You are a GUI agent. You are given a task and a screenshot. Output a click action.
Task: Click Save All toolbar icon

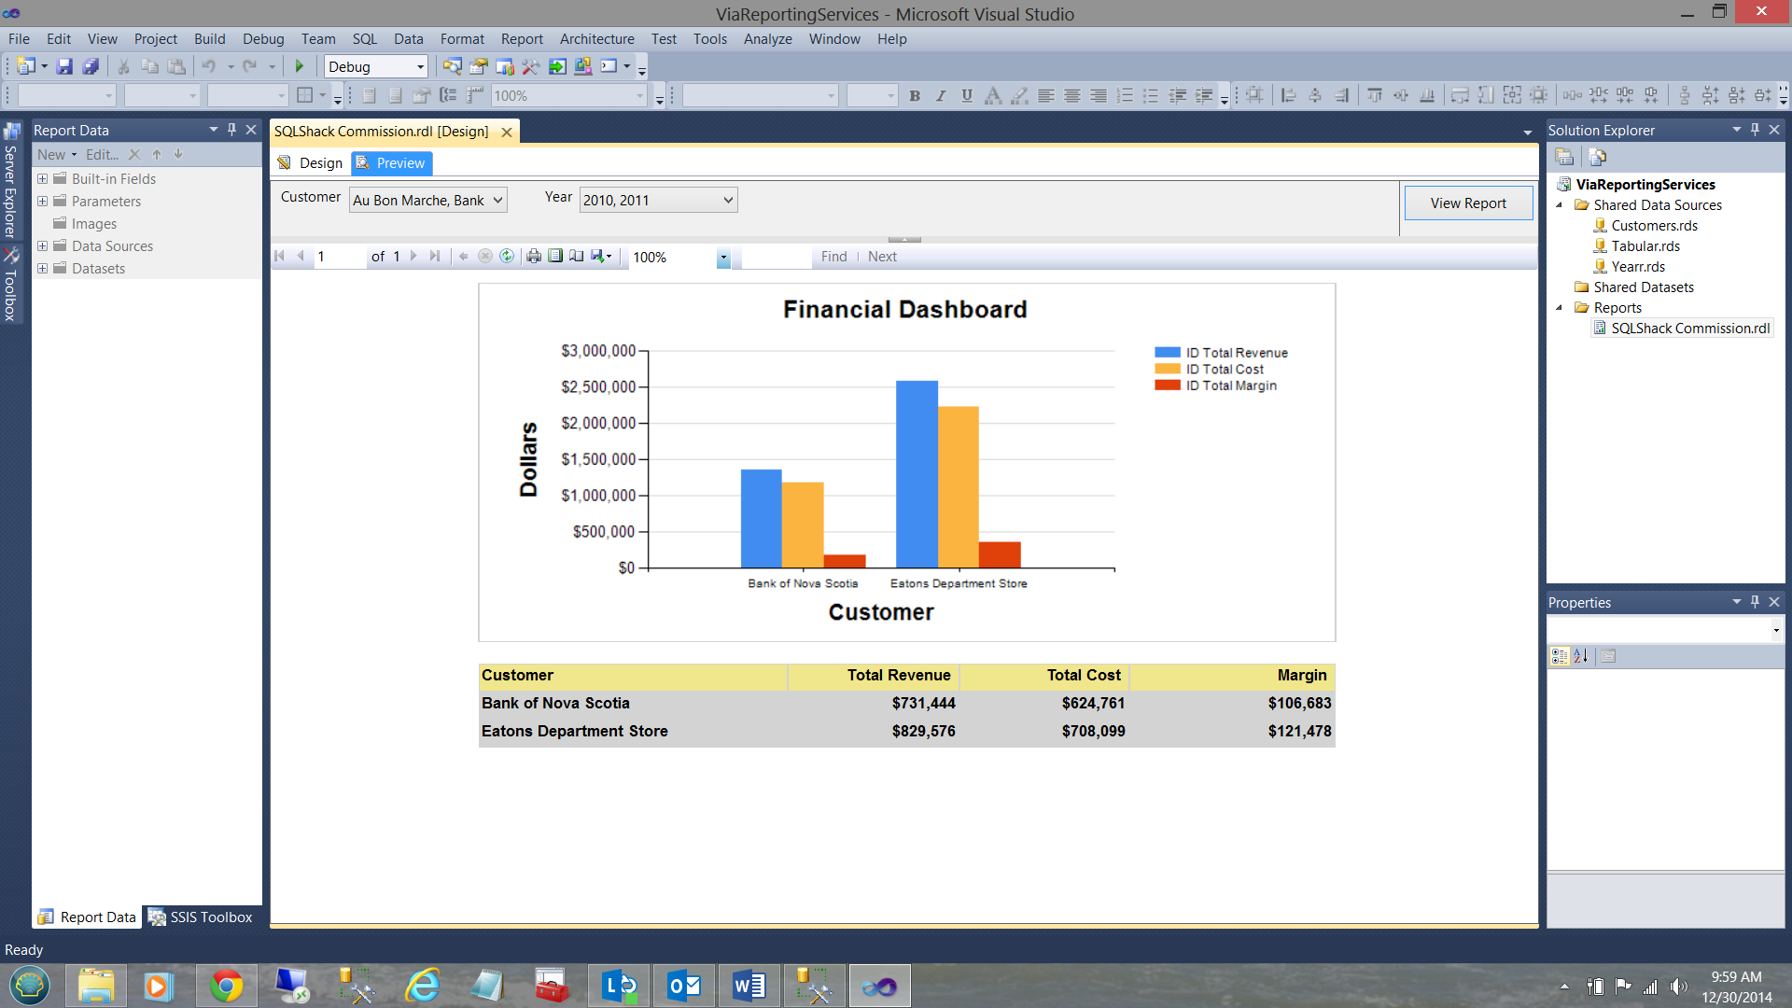(91, 66)
